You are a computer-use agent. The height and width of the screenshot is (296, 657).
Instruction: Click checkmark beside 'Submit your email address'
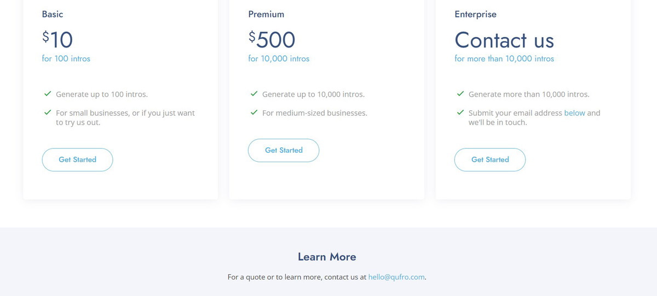(x=460, y=113)
